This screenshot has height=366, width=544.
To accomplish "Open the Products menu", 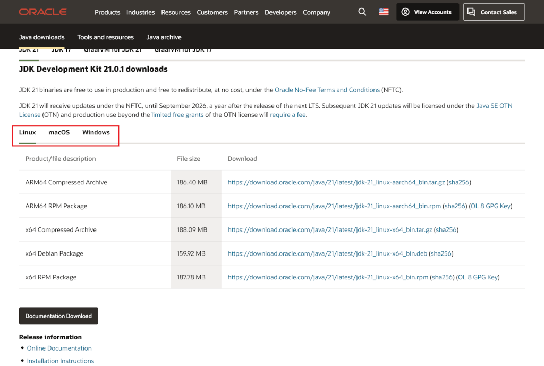I will tap(107, 12).
